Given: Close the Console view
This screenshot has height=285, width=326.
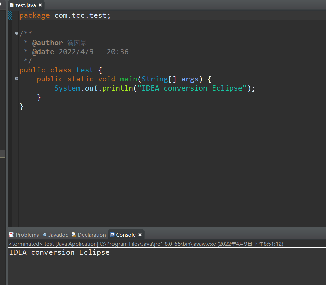Looking at the screenshot, I should coord(140,235).
